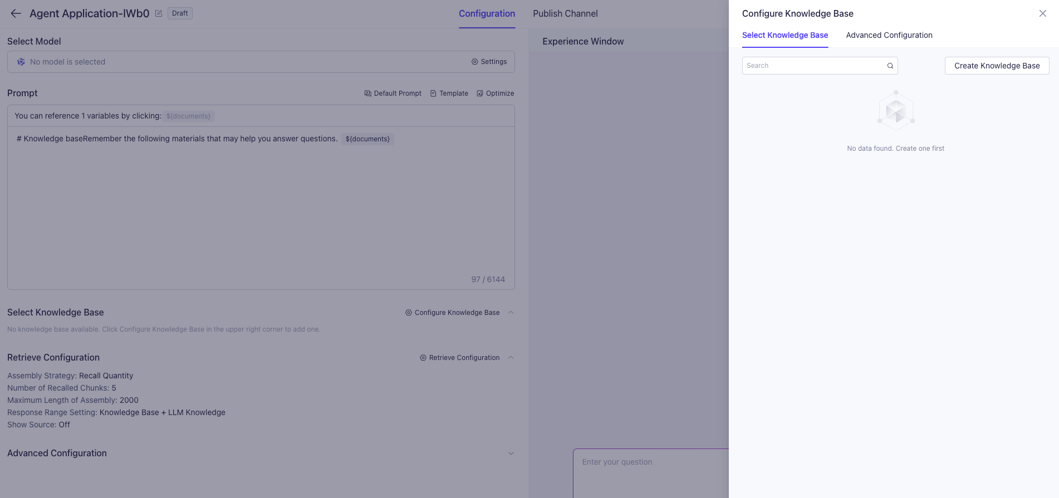The image size is (1059, 498).
Task: Click the Experience Window heading
Action: (583, 41)
